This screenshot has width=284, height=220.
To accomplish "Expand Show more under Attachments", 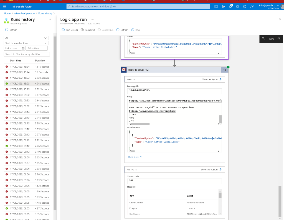I will click(x=135, y=157).
